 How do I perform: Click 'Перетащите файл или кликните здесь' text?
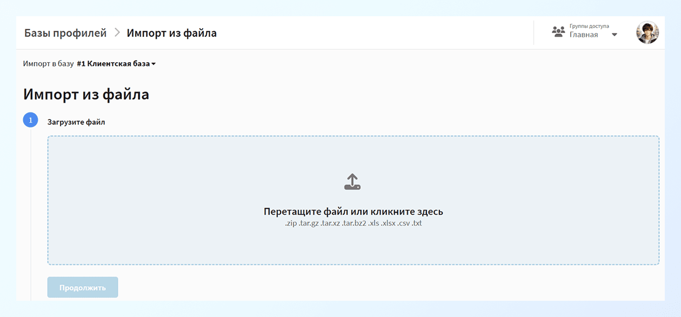point(352,212)
